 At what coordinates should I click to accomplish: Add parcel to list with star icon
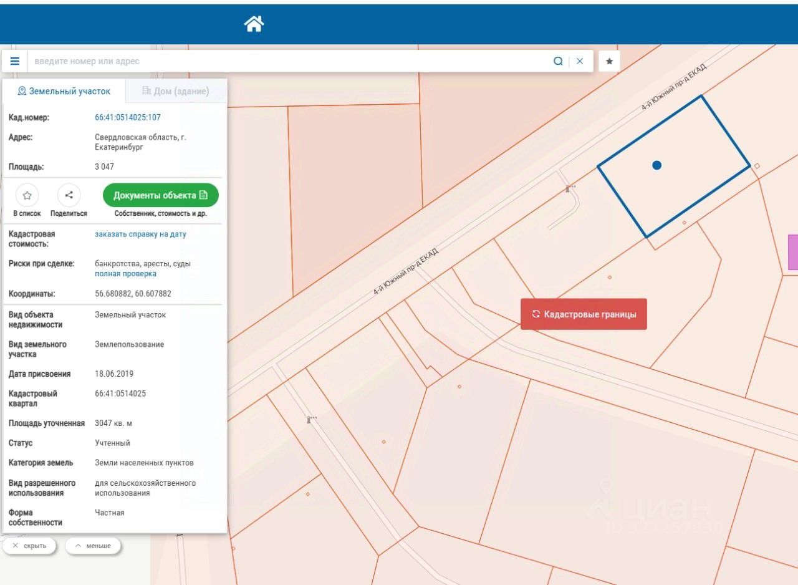coord(27,195)
